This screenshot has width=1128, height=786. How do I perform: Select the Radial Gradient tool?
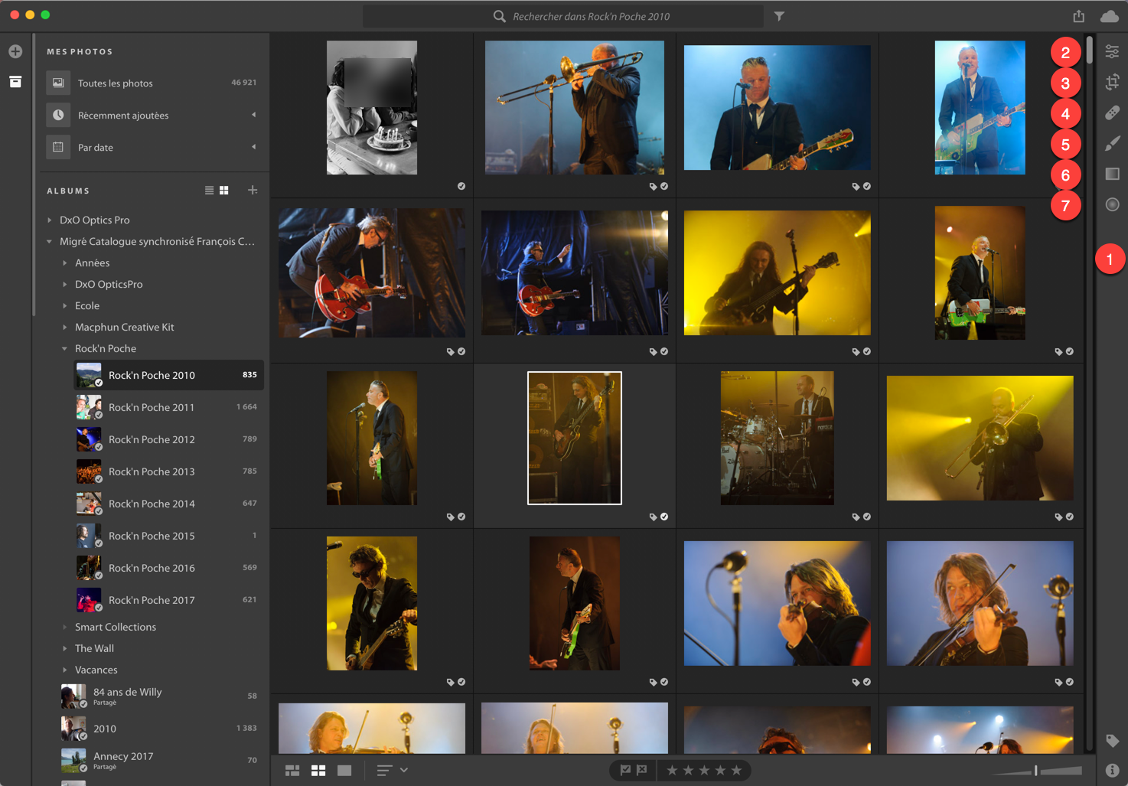click(x=1112, y=204)
